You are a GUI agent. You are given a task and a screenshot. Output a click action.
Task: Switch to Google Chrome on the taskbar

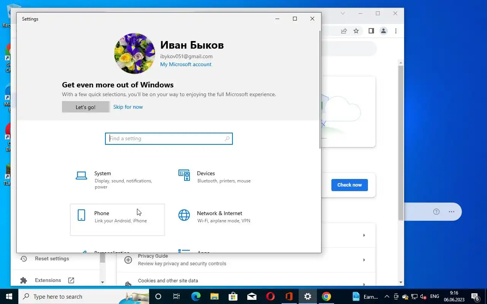click(x=326, y=296)
